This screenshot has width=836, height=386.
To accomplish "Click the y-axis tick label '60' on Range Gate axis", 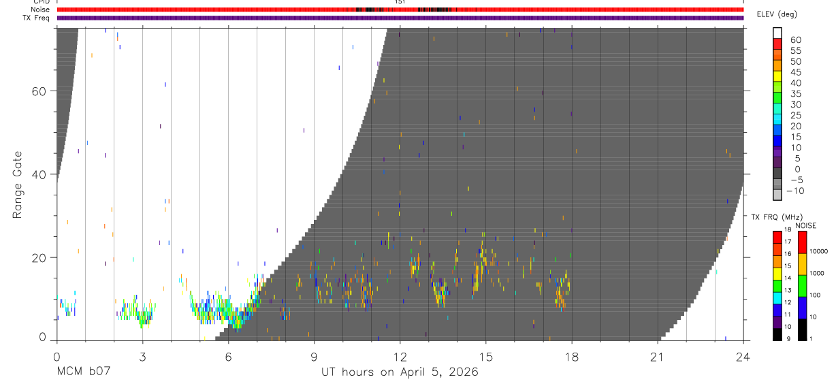I will pyautogui.click(x=39, y=91).
